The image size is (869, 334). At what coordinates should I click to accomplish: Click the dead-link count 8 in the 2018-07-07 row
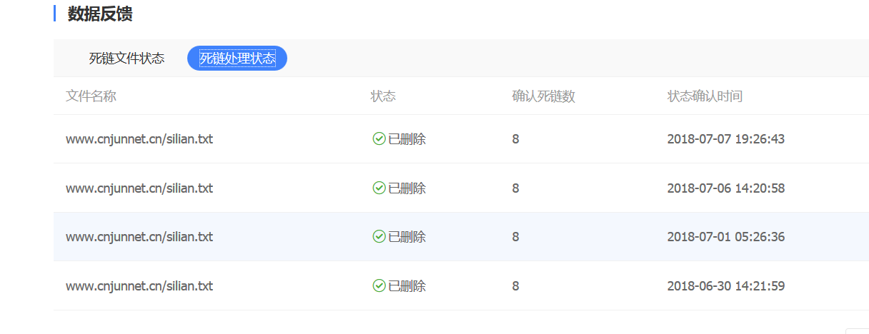tap(515, 139)
